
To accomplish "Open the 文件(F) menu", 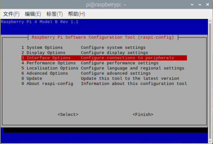I will (x=11, y=14).
